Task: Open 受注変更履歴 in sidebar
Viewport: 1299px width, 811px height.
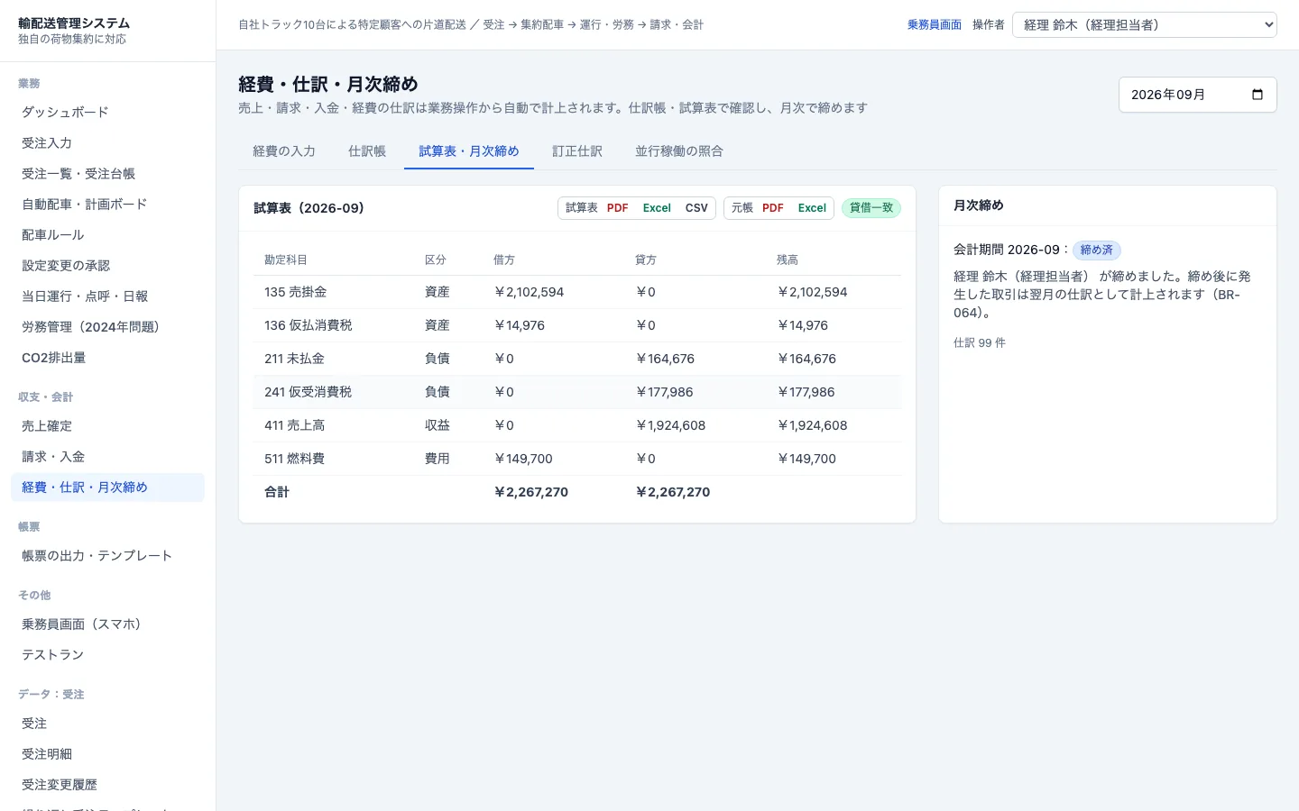Action: coord(108,785)
